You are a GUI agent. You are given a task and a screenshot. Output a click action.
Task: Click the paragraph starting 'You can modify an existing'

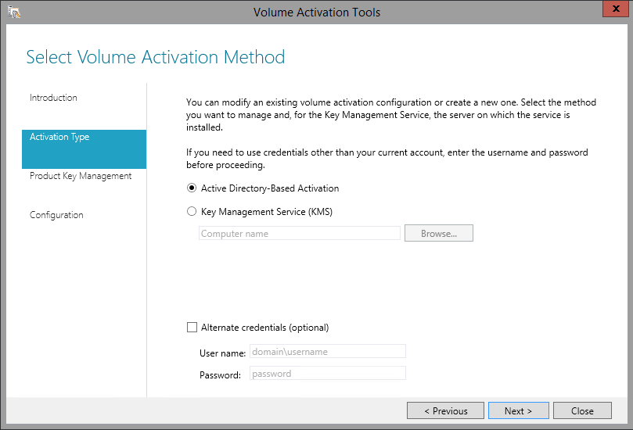click(391, 115)
